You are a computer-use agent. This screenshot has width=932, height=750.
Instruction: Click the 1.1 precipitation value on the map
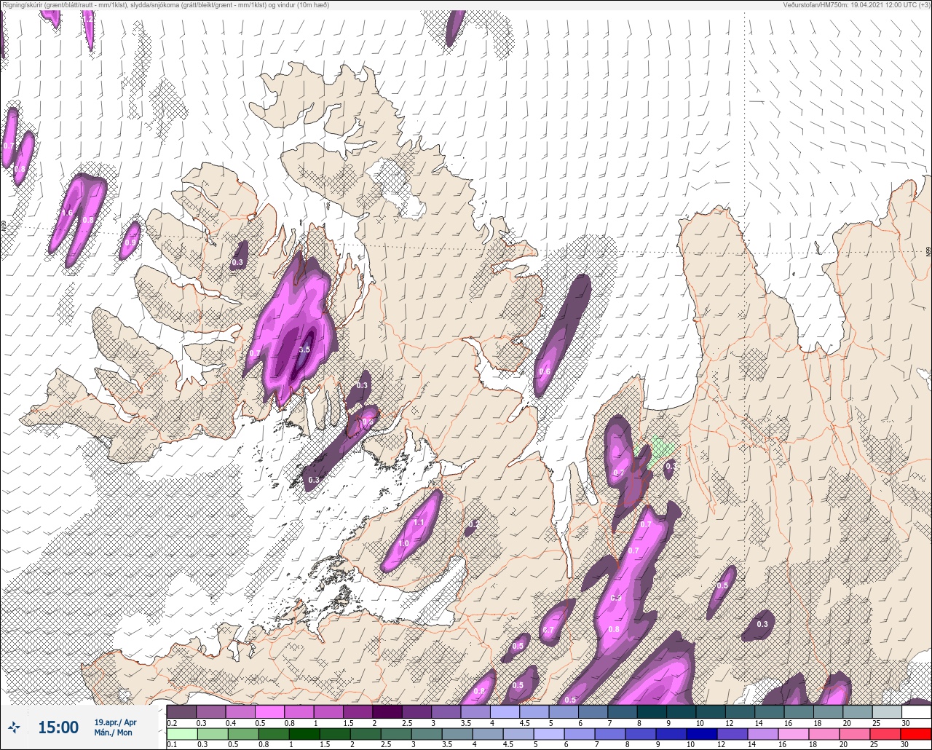click(419, 523)
